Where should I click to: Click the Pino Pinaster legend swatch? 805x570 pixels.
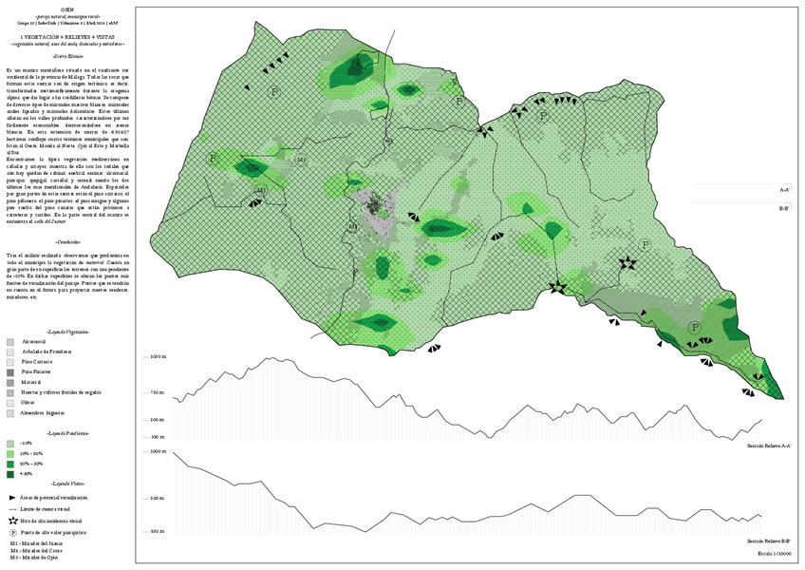point(9,372)
